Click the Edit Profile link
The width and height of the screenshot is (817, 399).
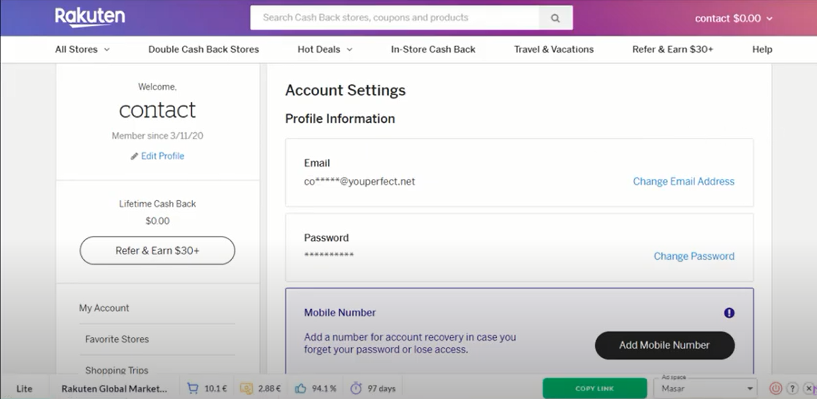162,156
